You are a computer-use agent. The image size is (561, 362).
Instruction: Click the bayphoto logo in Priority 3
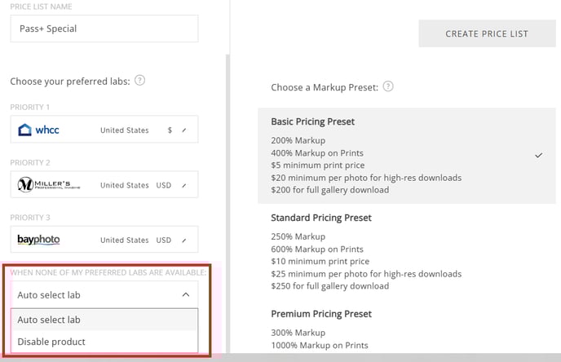coord(38,240)
